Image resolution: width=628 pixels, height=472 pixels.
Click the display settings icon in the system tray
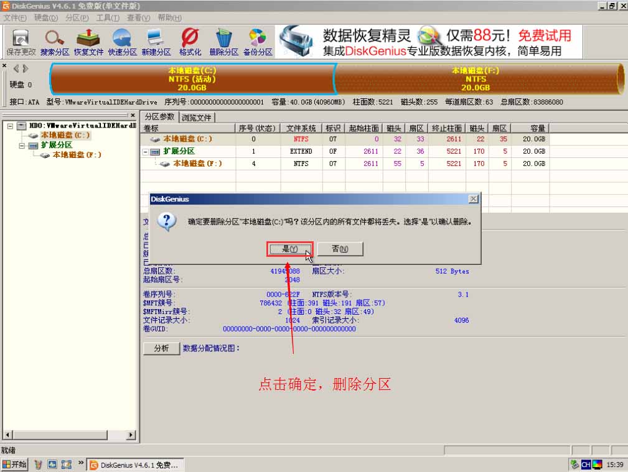(x=596, y=464)
